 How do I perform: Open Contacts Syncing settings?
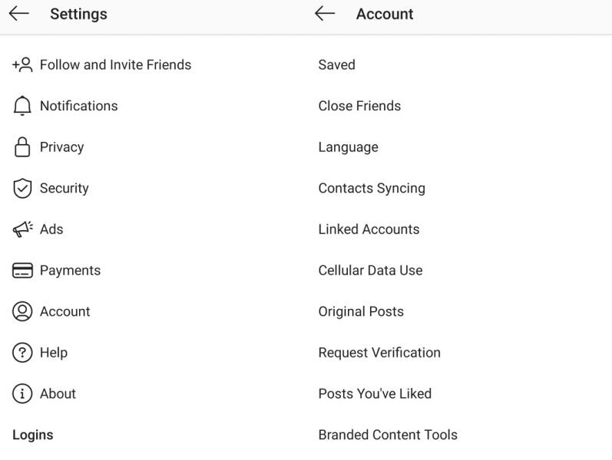click(x=372, y=189)
